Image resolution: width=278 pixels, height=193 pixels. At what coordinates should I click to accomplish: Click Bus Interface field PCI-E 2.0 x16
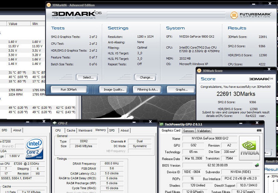point(240,178)
